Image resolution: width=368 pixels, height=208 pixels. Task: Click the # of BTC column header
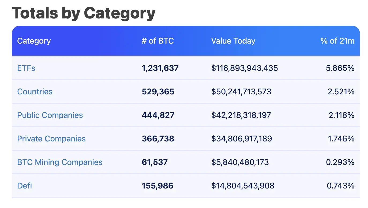(157, 41)
